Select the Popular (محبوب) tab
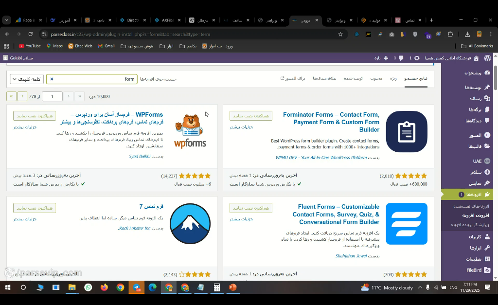The image size is (498, 305). tap(376, 78)
